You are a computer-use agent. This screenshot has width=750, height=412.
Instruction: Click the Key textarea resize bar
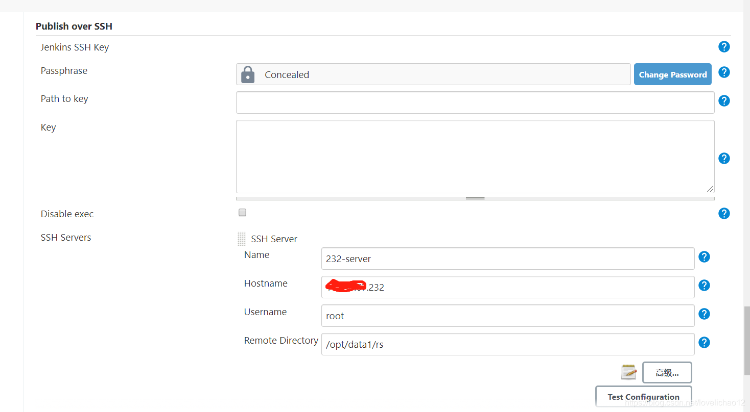(x=475, y=198)
